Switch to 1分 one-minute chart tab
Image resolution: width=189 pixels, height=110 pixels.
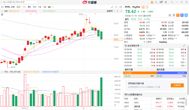[x=40, y=7]
